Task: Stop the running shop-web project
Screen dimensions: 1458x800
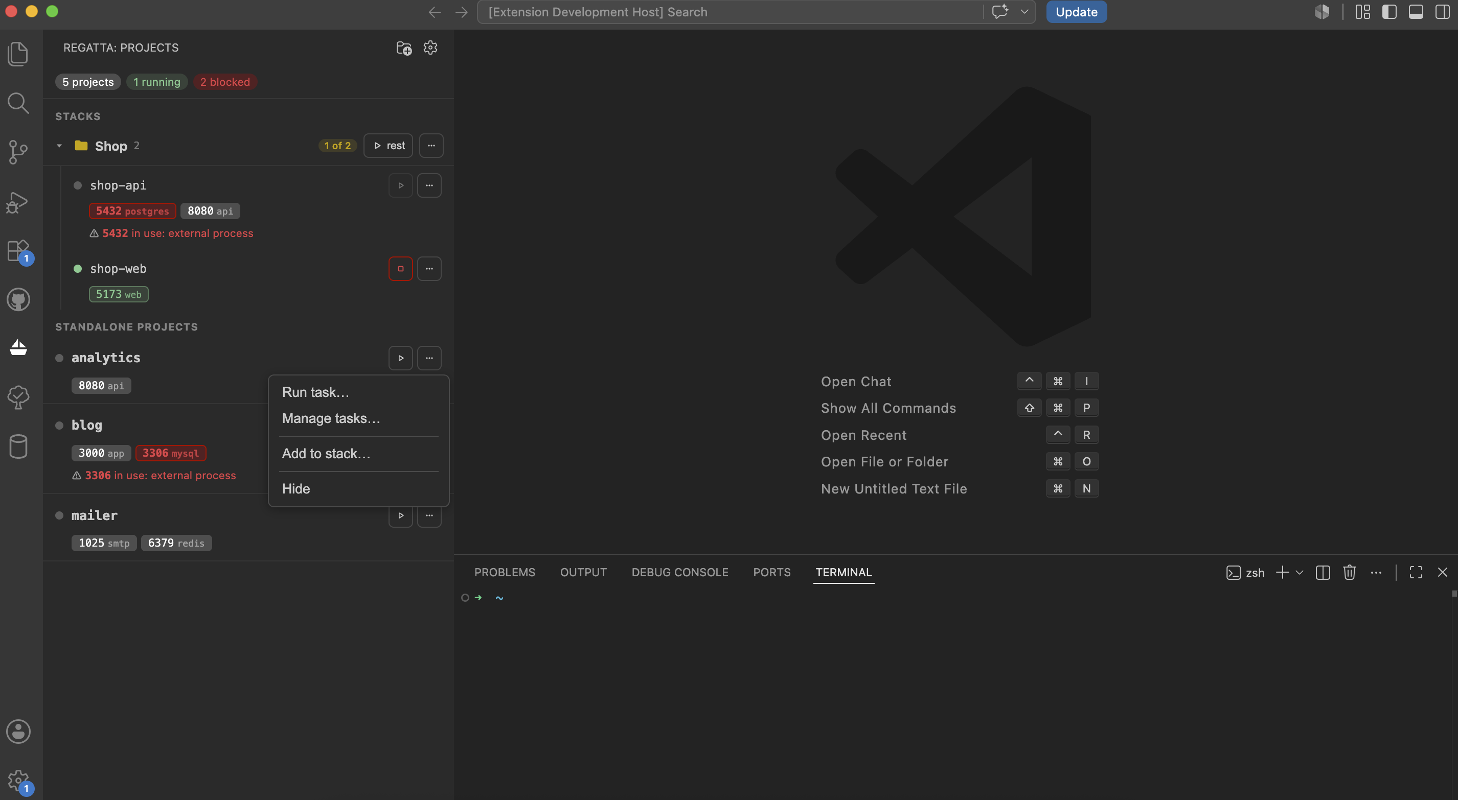Action: [x=401, y=269]
